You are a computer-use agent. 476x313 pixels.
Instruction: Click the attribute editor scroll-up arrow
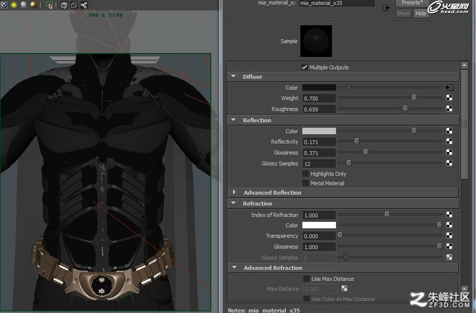click(464, 65)
